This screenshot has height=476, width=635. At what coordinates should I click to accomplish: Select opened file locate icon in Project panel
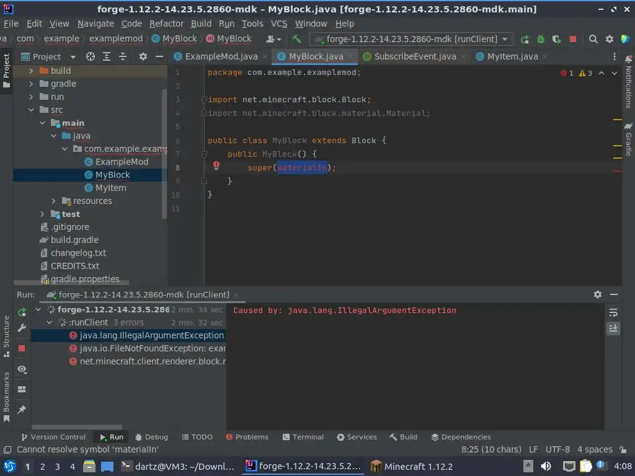coord(91,56)
